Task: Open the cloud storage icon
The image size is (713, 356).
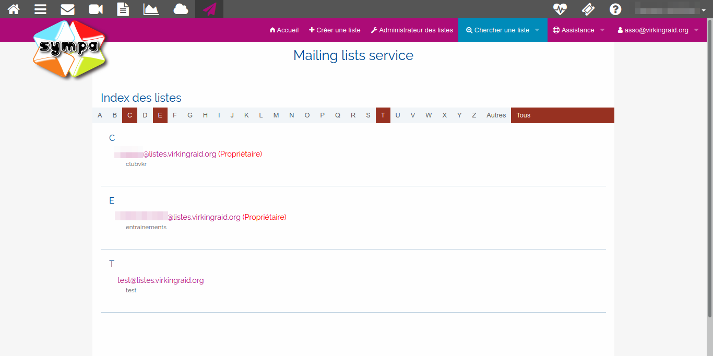Action: pyautogui.click(x=181, y=9)
